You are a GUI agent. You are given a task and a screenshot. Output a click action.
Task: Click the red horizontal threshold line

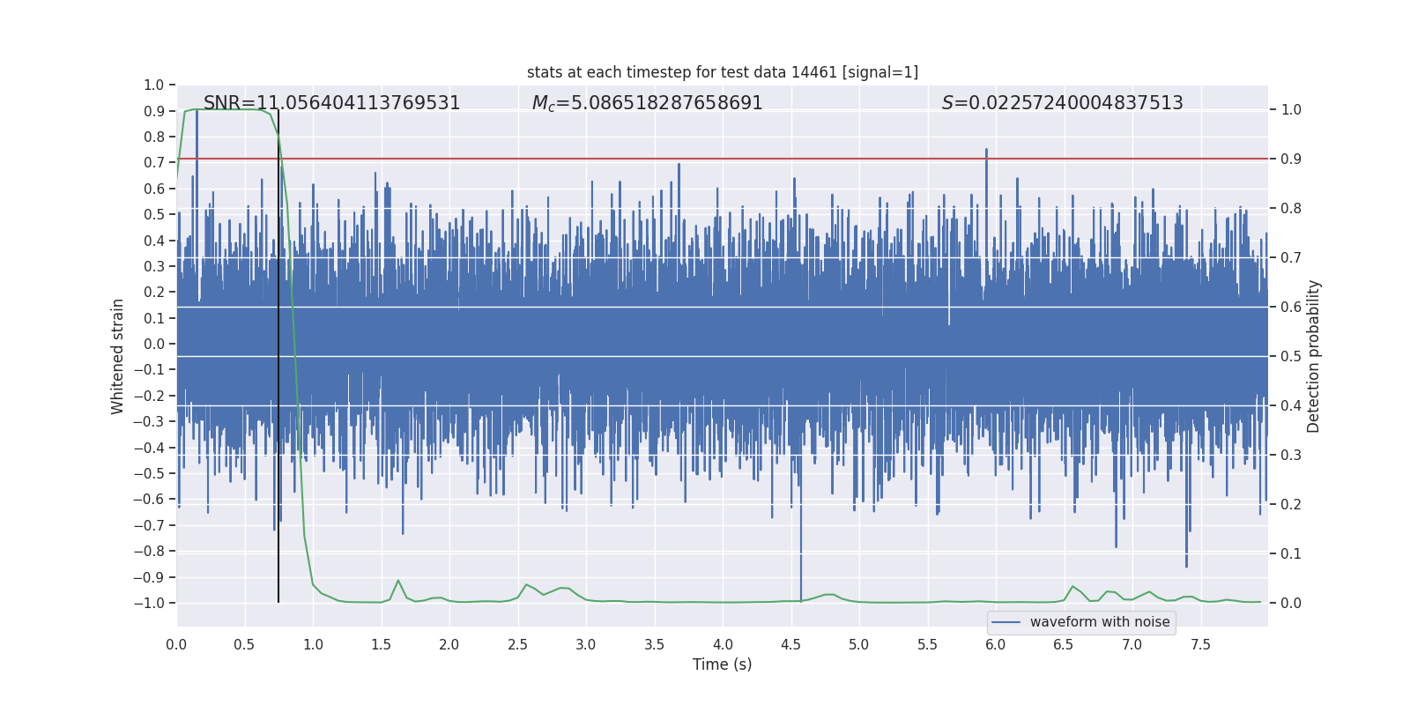tap(723, 159)
